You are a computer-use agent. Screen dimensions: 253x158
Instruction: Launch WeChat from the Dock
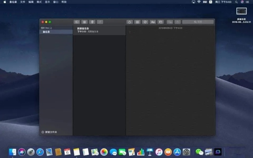coord(200,152)
